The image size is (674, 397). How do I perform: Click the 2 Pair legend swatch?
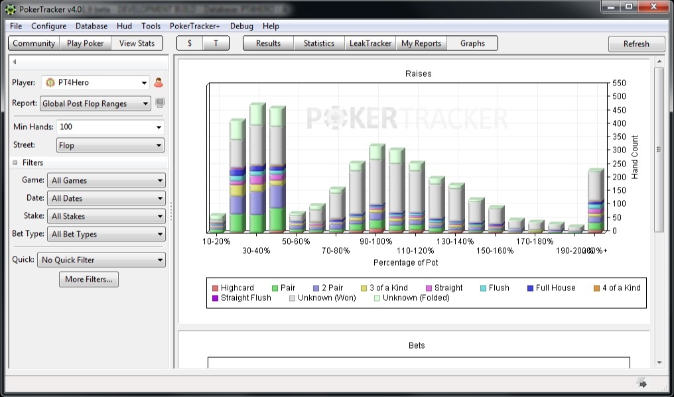[316, 288]
